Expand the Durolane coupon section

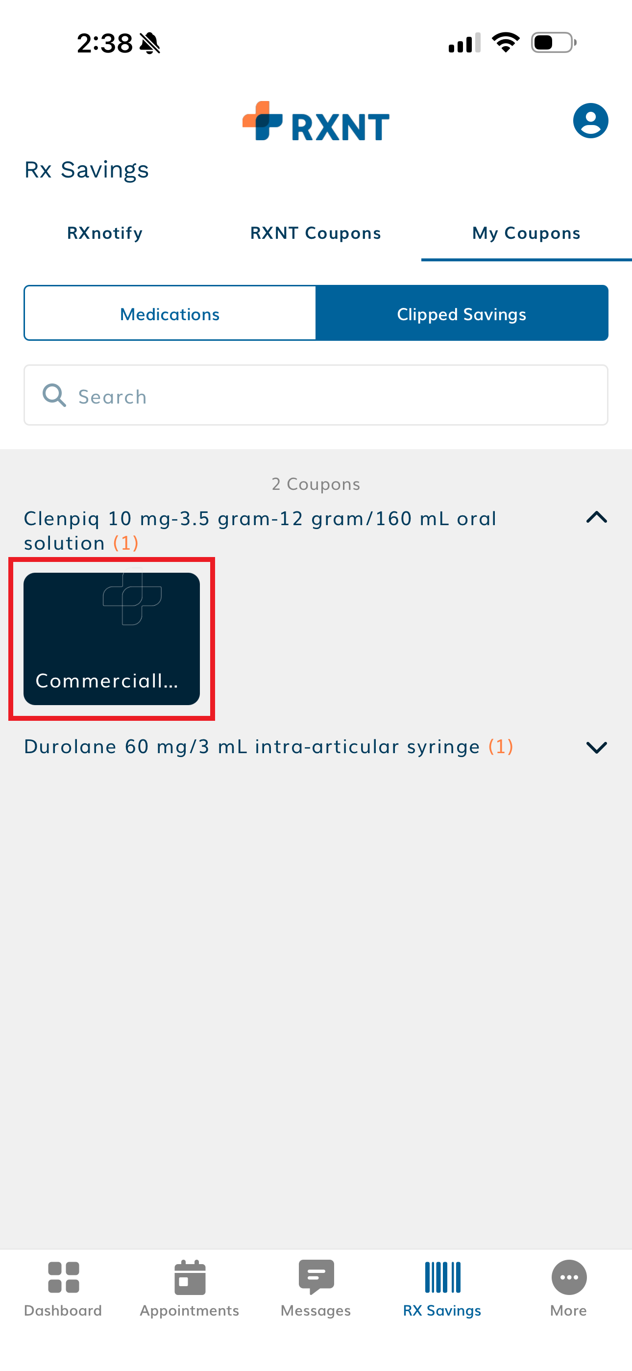tap(596, 747)
